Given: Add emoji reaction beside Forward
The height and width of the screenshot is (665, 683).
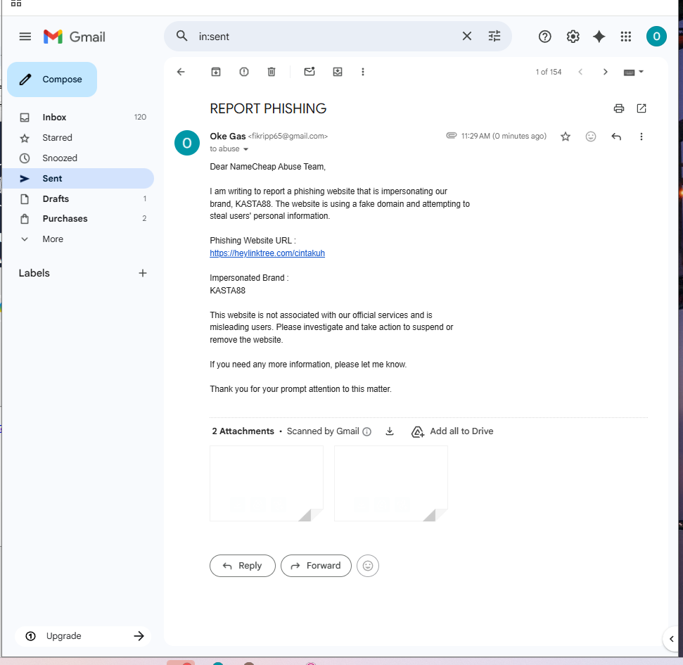Looking at the screenshot, I should point(368,566).
